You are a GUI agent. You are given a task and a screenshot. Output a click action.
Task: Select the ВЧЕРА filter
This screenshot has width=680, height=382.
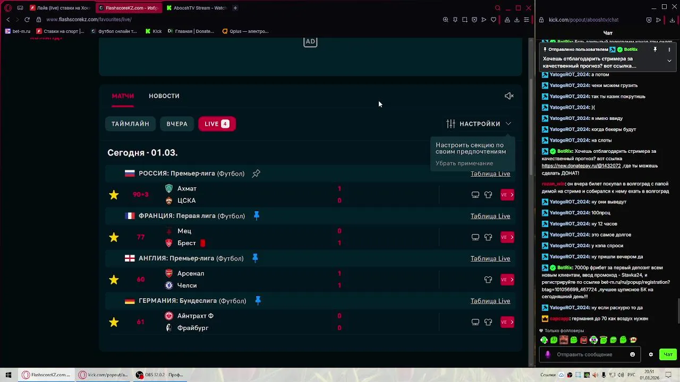177,124
